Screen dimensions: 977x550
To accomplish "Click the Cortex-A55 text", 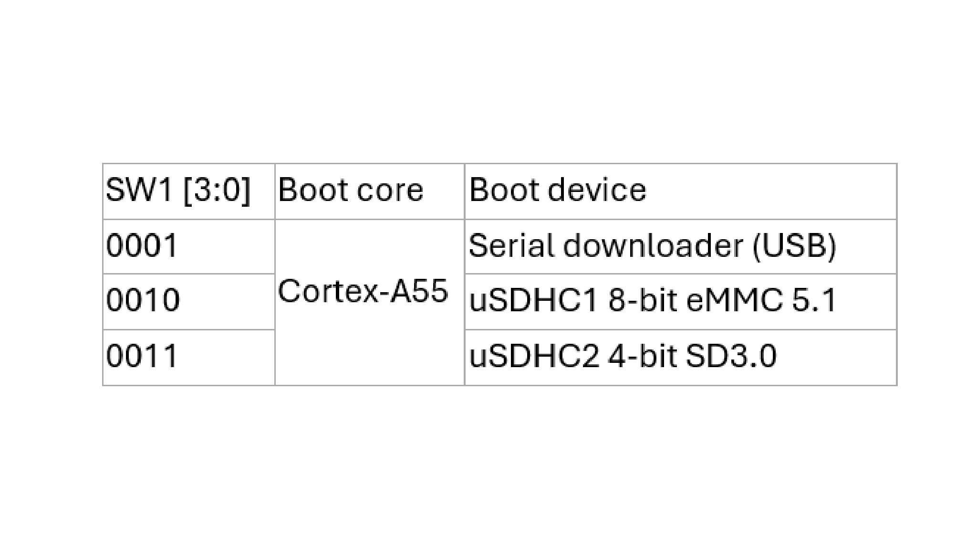I will [x=363, y=291].
